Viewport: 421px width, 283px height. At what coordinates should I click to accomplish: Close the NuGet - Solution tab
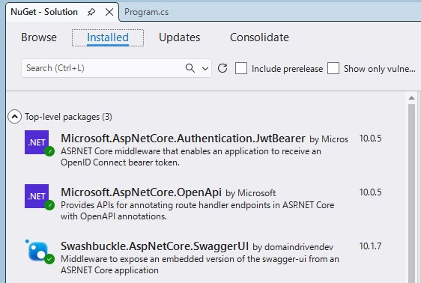pos(109,12)
